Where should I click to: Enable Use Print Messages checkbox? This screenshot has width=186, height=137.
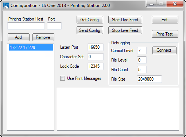62,78
